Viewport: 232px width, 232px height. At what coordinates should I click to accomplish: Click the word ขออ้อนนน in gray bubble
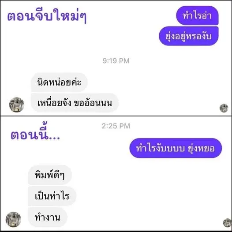click(x=93, y=103)
